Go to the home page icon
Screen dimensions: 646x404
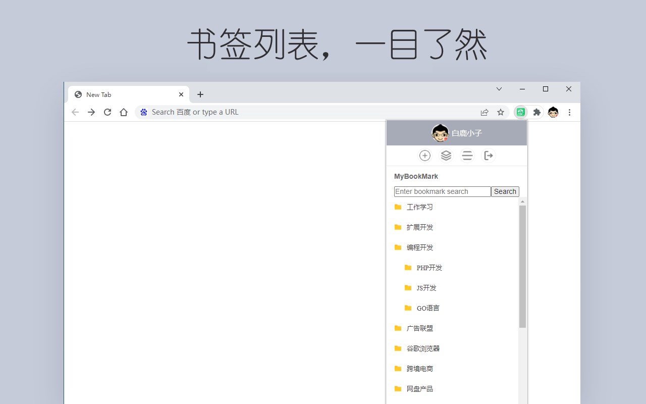(124, 112)
